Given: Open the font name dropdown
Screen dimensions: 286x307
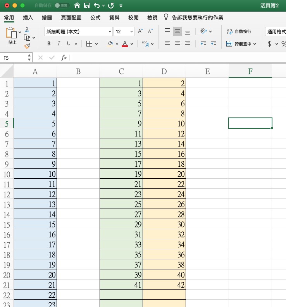Looking at the screenshot, I should tap(110, 32).
